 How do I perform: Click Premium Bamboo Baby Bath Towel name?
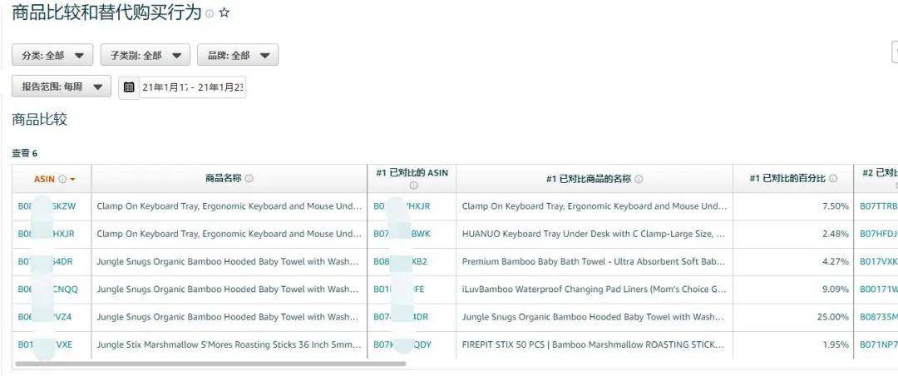tap(594, 261)
